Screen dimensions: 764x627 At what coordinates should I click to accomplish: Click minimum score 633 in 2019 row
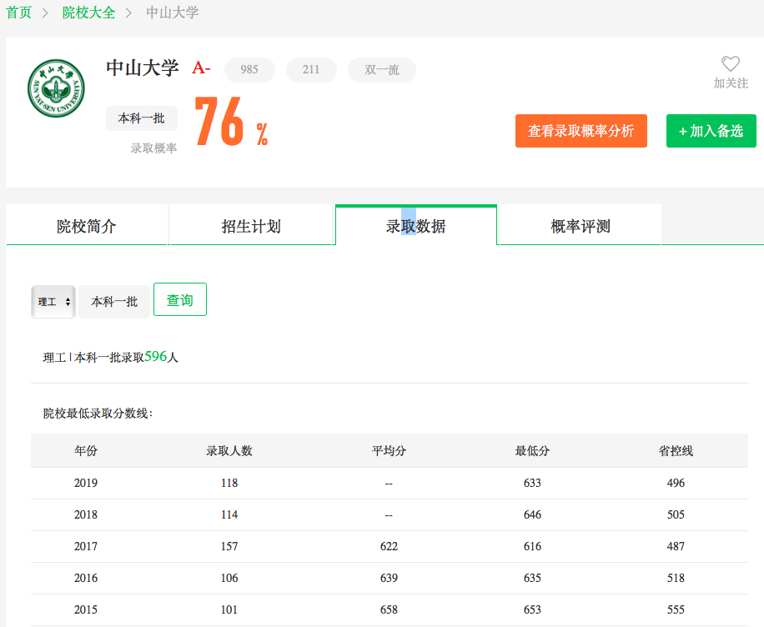532,483
